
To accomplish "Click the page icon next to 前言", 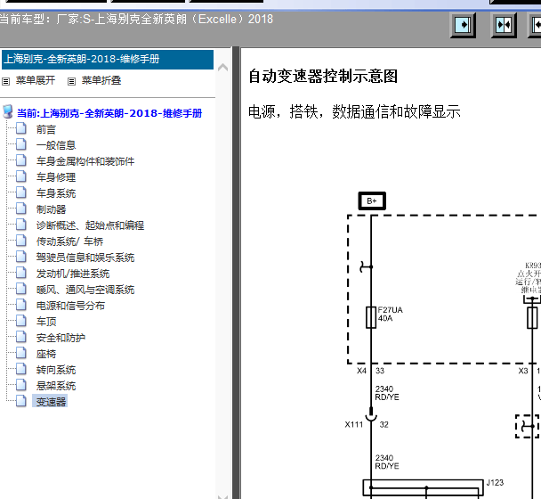I will pos(21,128).
